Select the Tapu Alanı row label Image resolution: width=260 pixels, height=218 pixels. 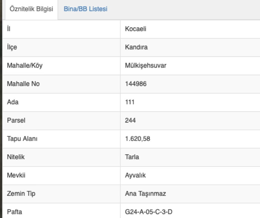coord(22,139)
